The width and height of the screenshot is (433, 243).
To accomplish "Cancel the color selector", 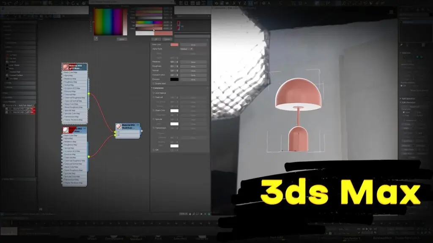I will (x=167, y=39).
